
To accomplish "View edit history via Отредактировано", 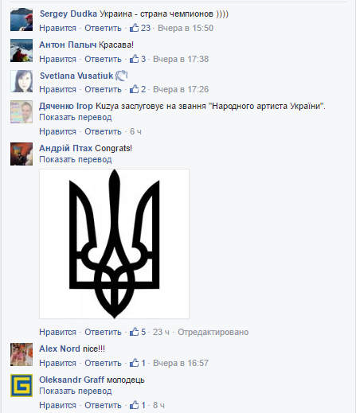I will (213, 332).
